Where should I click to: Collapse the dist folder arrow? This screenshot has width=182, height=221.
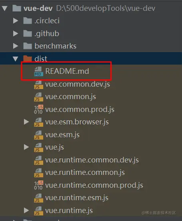point(15,59)
